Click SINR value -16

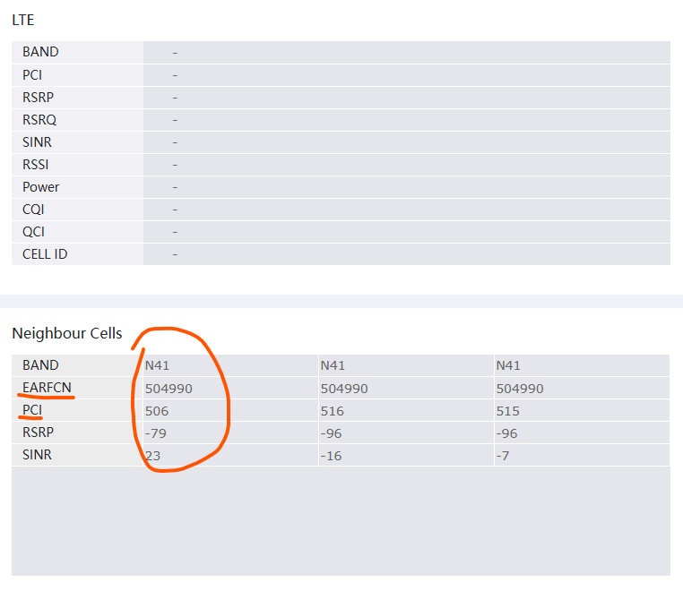click(330, 455)
